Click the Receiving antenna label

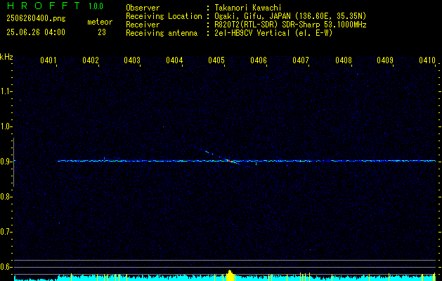[x=162, y=33]
